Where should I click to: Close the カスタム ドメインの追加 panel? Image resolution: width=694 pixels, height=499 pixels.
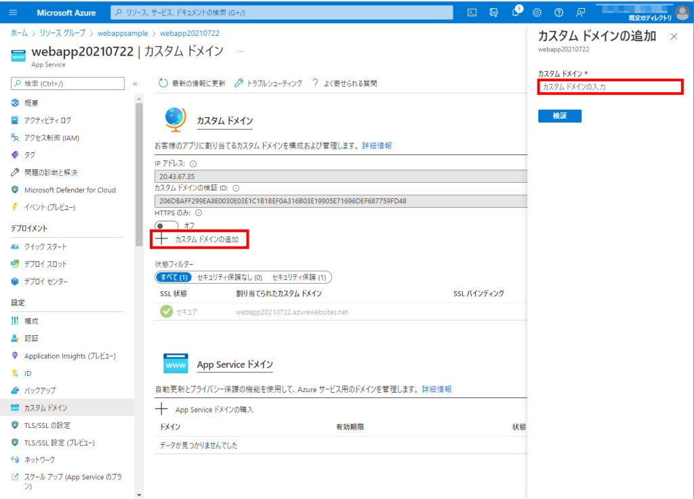(674, 37)
